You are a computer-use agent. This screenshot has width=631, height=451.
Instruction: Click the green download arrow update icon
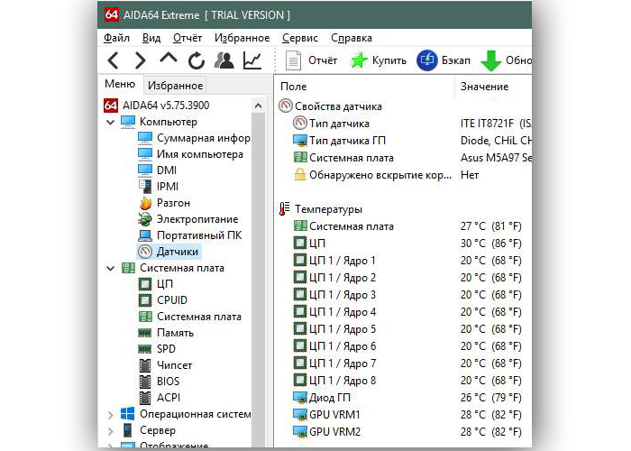pyautogui.click(x=491, y=60)
